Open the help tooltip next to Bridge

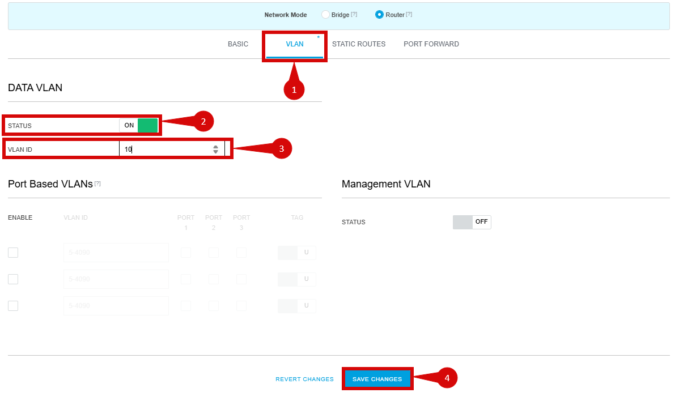[x=354, y=14]
